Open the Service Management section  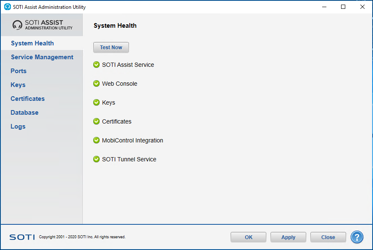[42, 57]
